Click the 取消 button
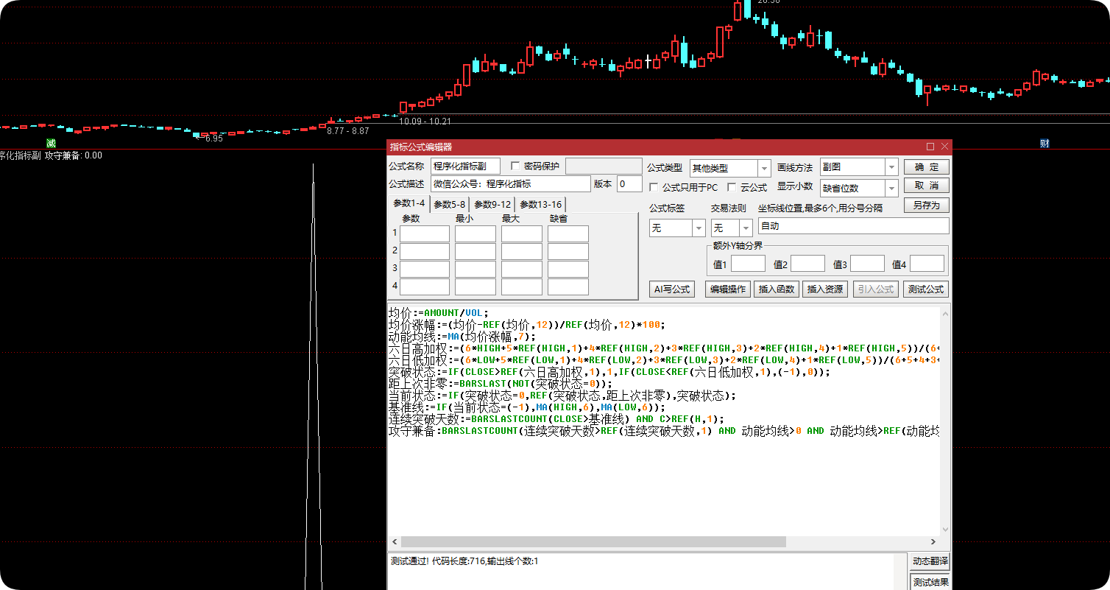 coord(927,186)
